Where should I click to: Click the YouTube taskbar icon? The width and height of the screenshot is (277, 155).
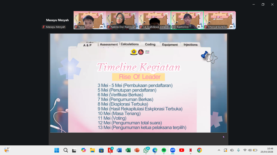click(x=182, y=150)
